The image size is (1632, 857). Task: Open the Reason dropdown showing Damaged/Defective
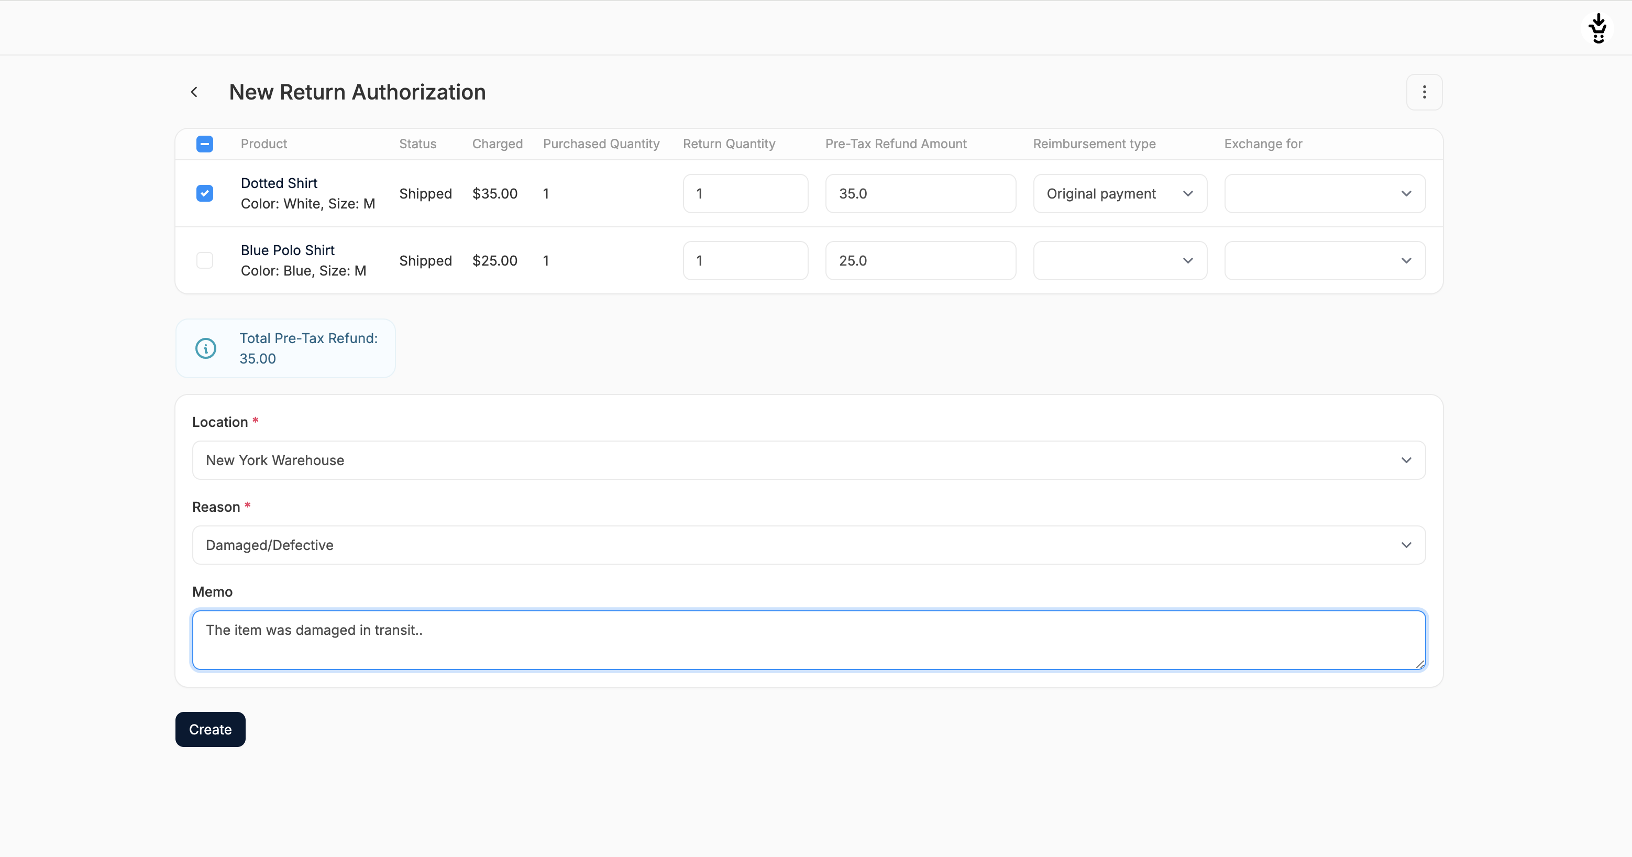click(808, 545)
